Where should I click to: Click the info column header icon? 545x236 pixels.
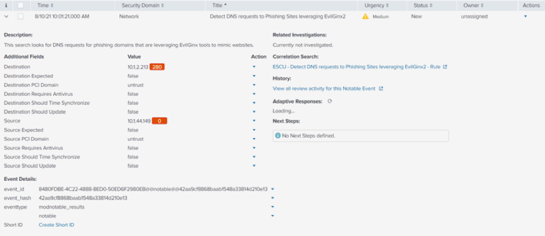[6, 5]
